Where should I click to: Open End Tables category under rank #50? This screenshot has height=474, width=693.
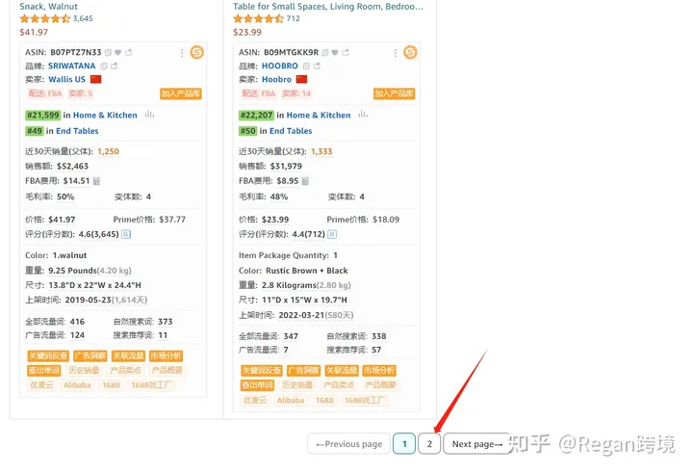tap(291, 131)
